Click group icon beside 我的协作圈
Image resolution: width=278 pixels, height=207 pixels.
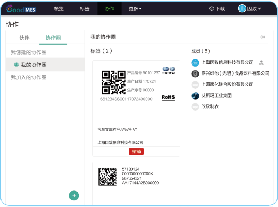16,65
